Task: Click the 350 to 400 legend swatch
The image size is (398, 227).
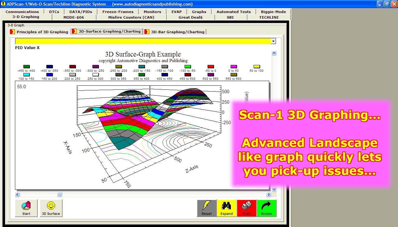Action: click(142, 75)
